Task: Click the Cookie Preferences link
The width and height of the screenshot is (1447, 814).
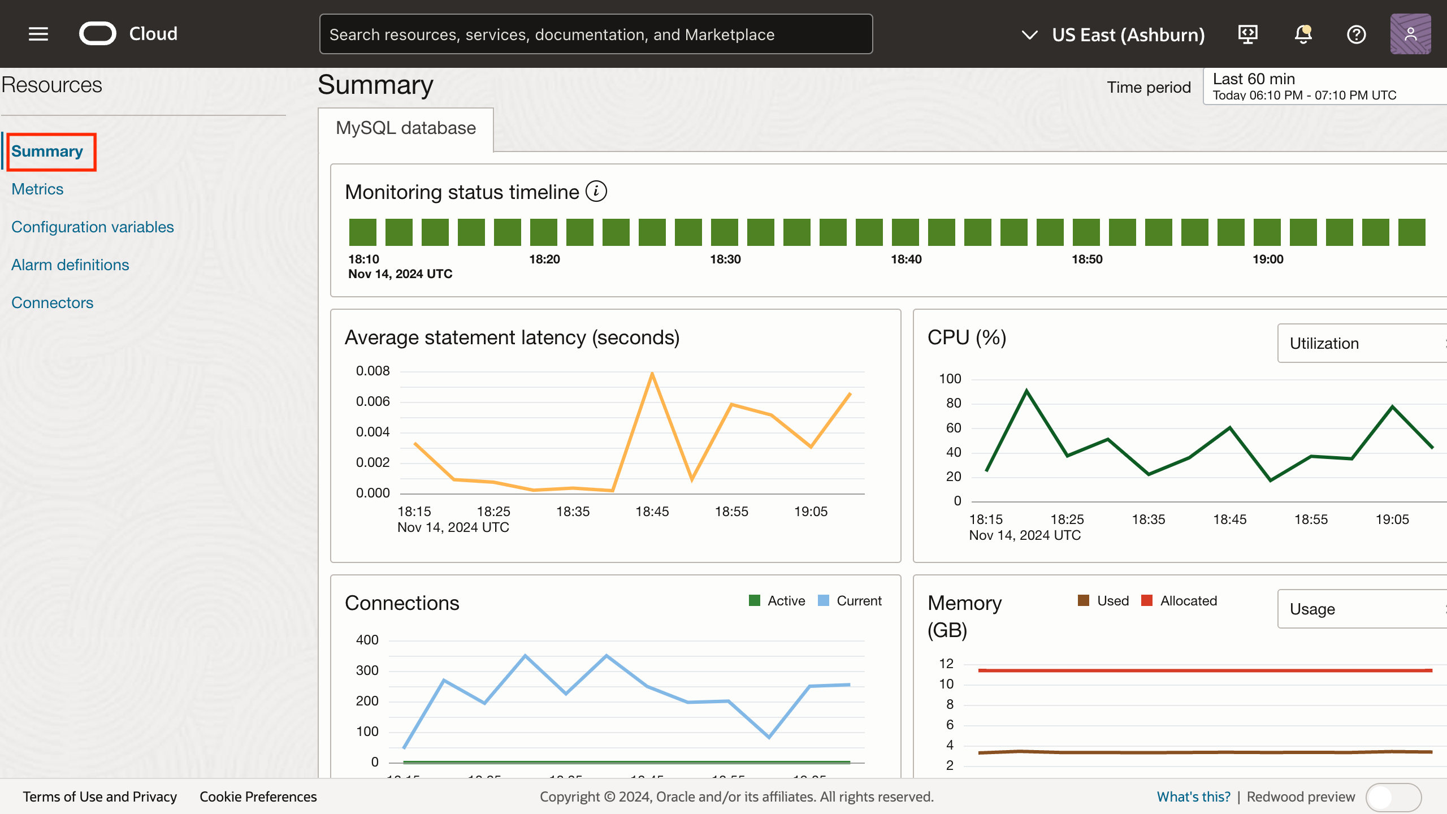Action: click(258, 796)
